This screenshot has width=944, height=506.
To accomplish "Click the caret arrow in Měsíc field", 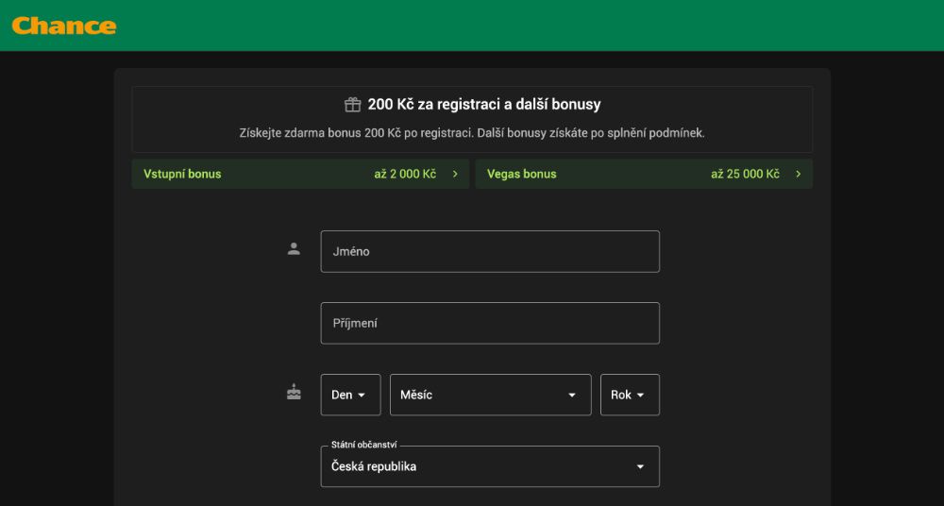I will [x=572, y=395].
